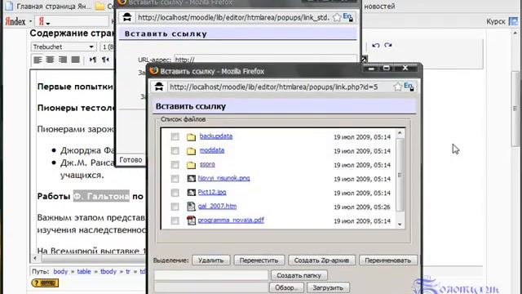Viewport: 522px width, 294px height.
Task: Click body in the editor path
Action: pos(60,271)
